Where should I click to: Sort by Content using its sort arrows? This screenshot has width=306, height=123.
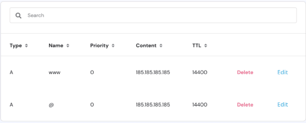(x=161, y=46)
